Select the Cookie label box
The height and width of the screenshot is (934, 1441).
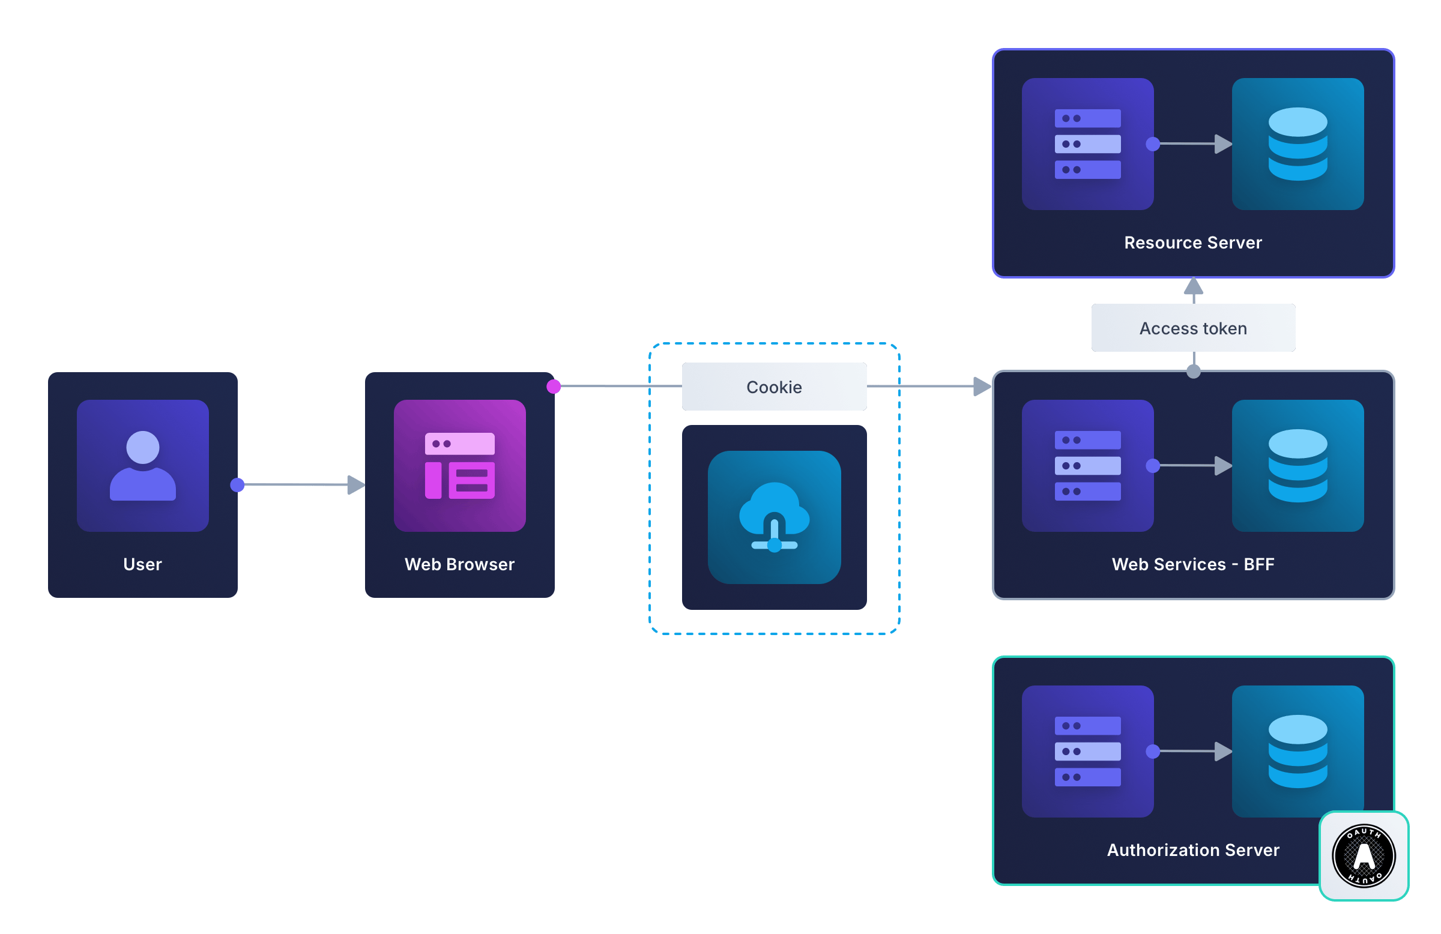click(x=775, y=387)
